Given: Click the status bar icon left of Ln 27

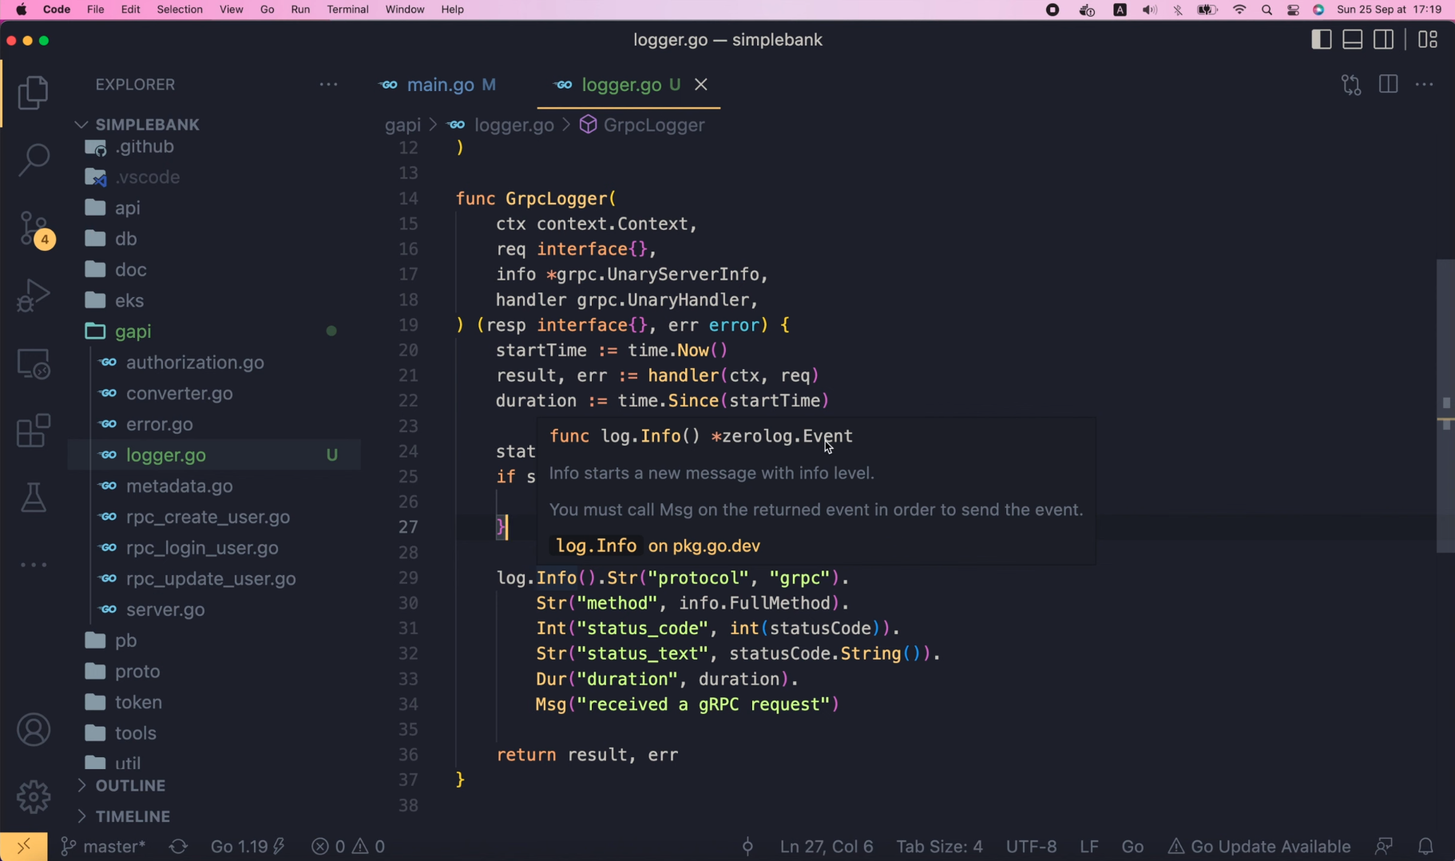Looking at the screenshot, I should point(747,847).
